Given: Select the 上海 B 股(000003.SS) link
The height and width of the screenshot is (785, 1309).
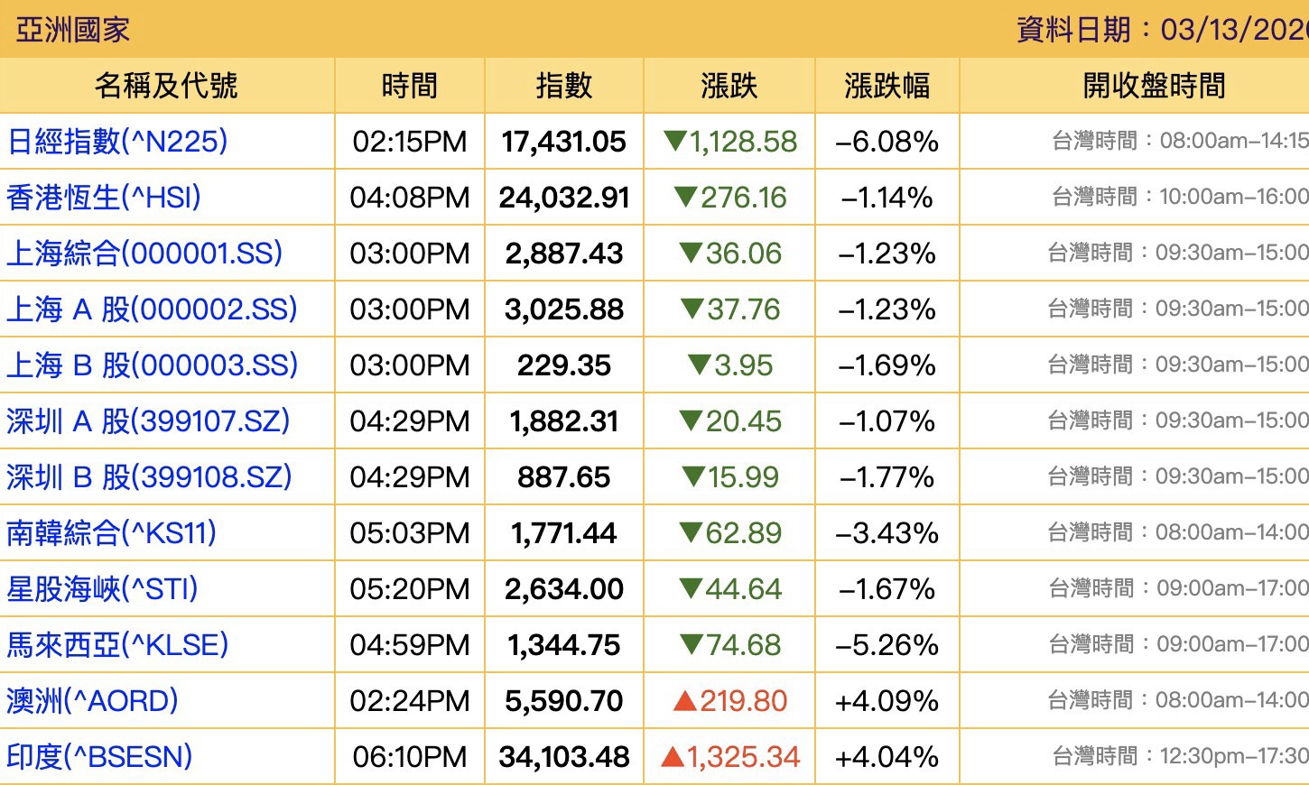Looking at the screenshot, I should tap(152, 365).
